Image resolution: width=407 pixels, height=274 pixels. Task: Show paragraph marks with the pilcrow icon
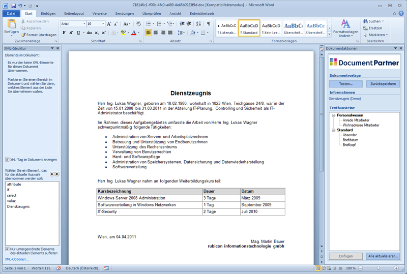pos(209,24)
